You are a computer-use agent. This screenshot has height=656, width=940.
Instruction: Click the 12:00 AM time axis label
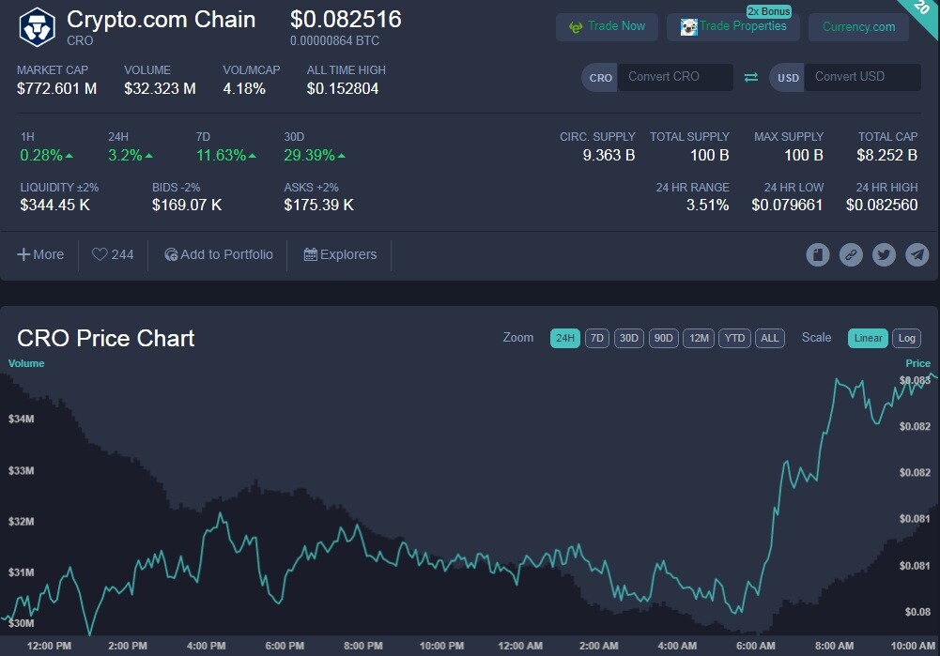tap(519, 646)
